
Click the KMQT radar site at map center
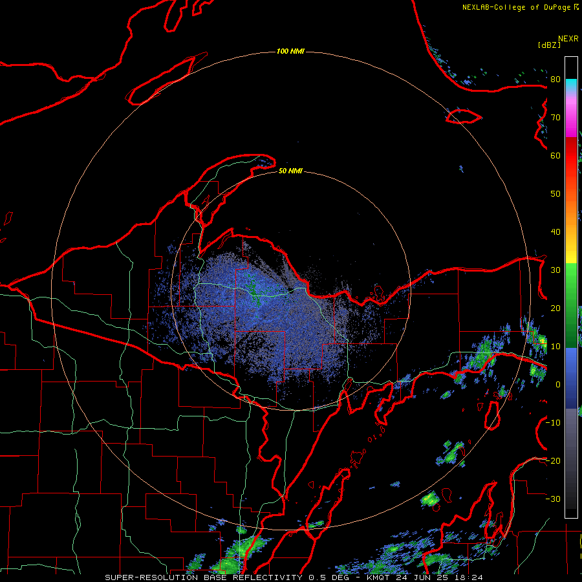pyautogui.click(x=290, y=291)
